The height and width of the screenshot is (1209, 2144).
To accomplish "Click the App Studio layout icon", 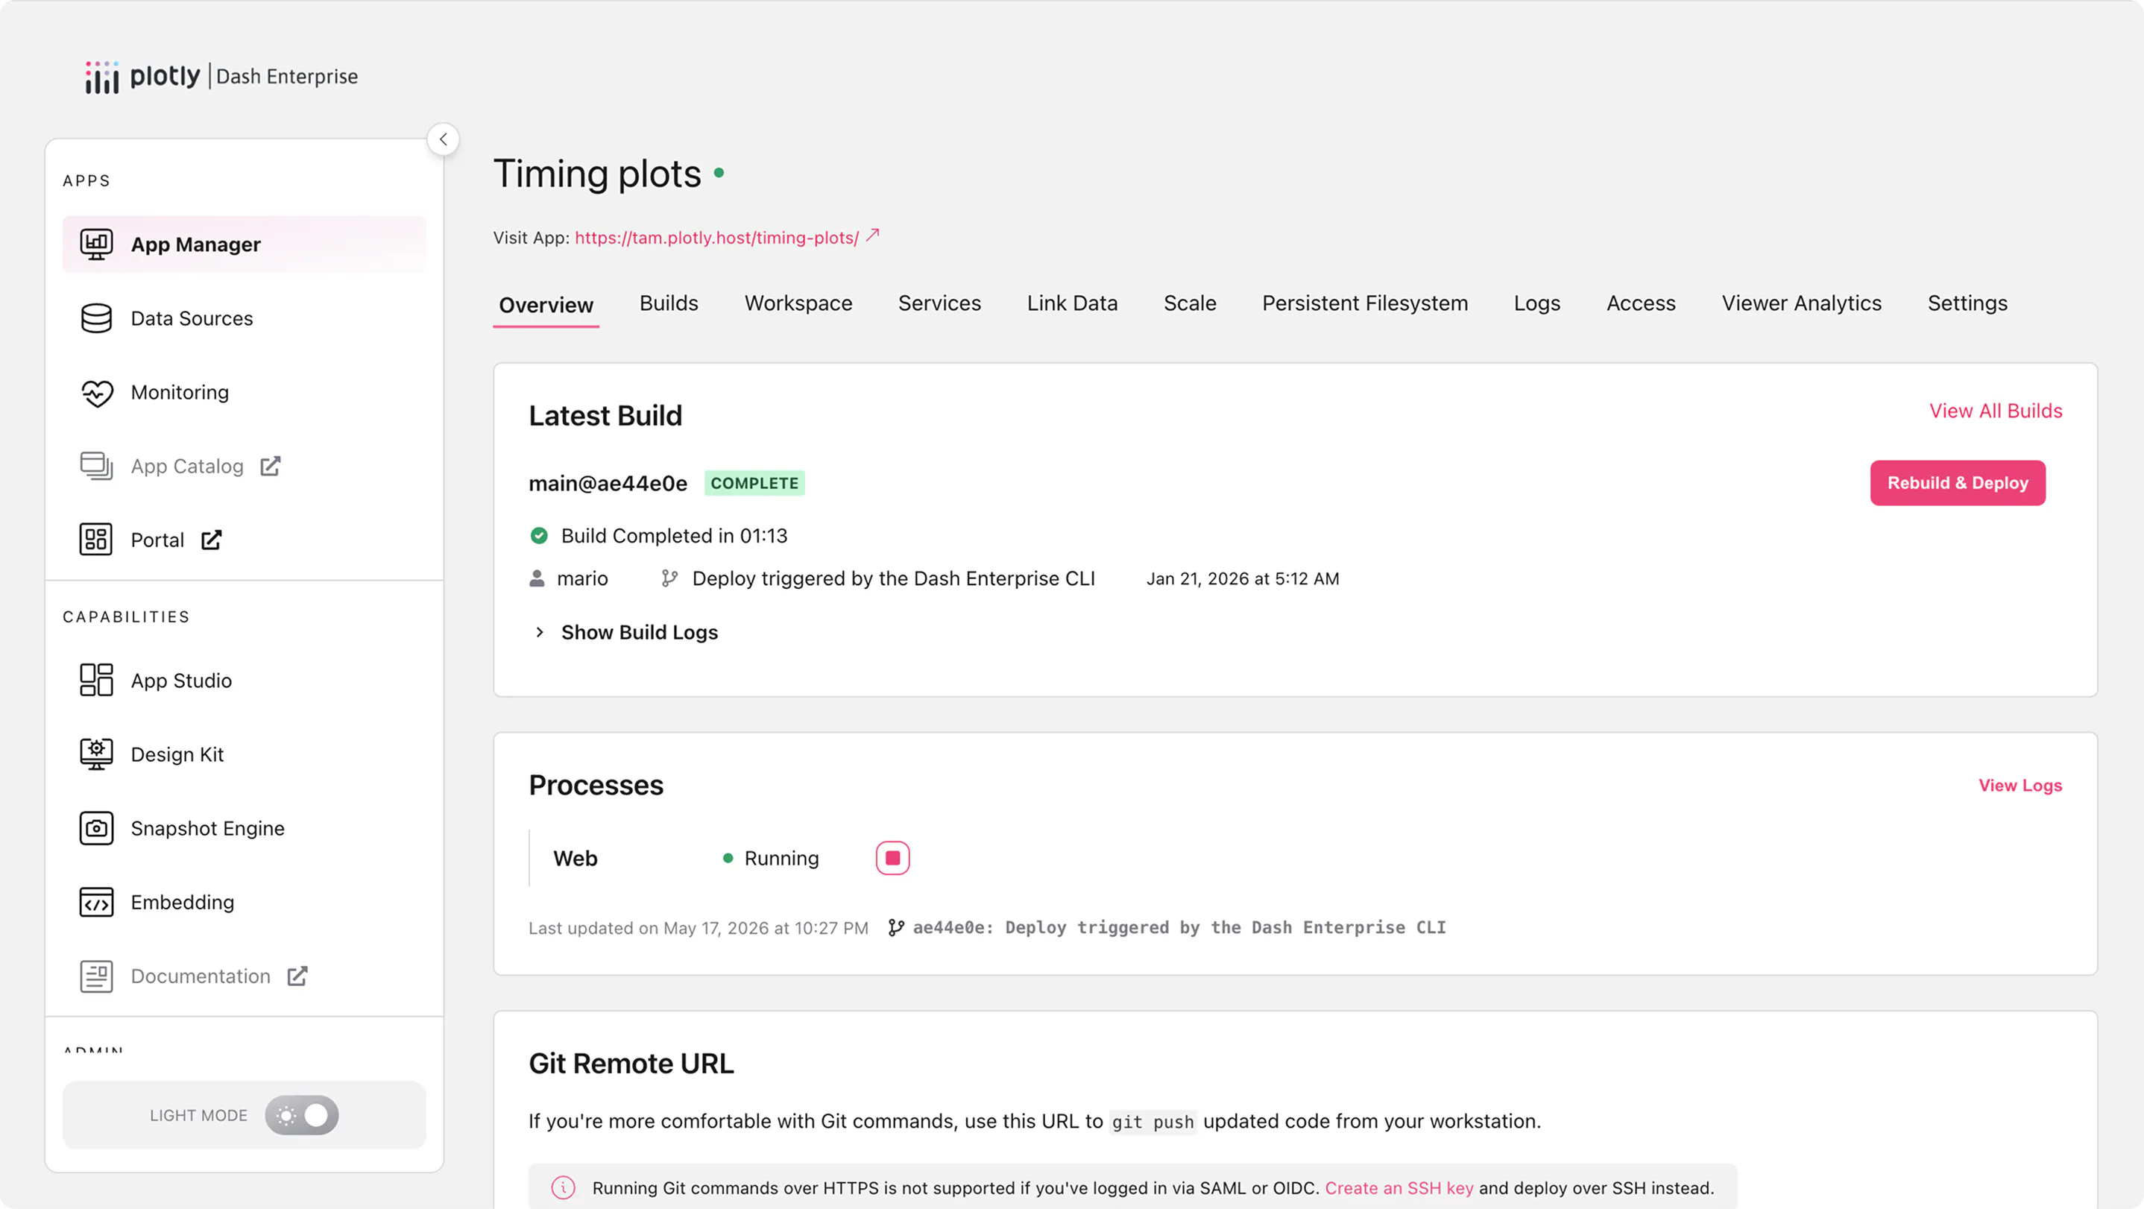I will [x=97, y=680].
